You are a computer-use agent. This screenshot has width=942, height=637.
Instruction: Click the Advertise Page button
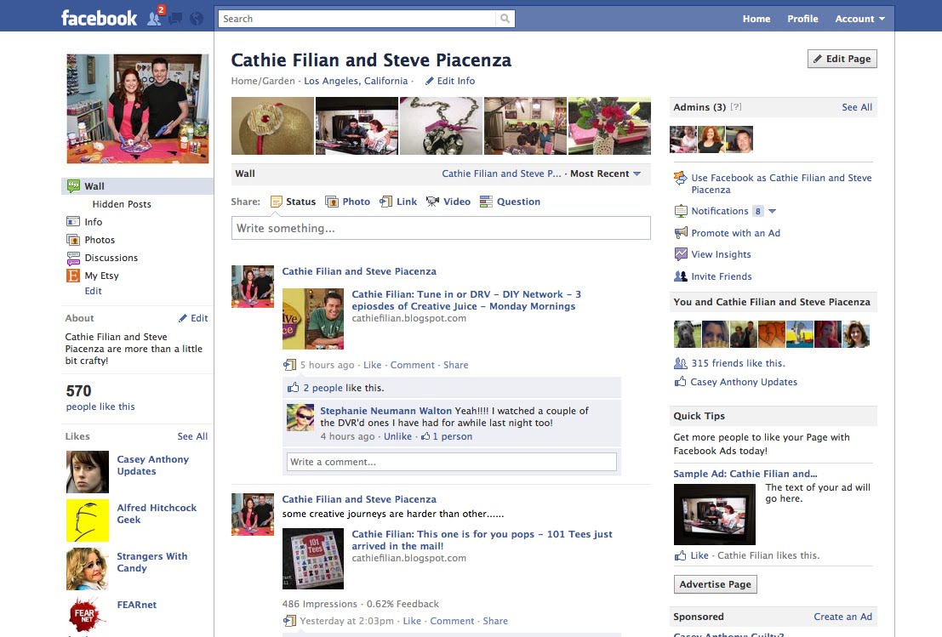(715, 584)
